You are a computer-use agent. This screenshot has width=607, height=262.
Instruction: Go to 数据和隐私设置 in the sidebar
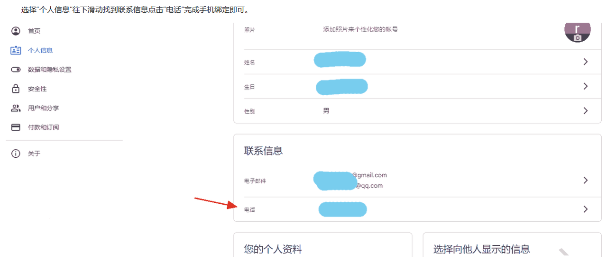pos(49,70)
